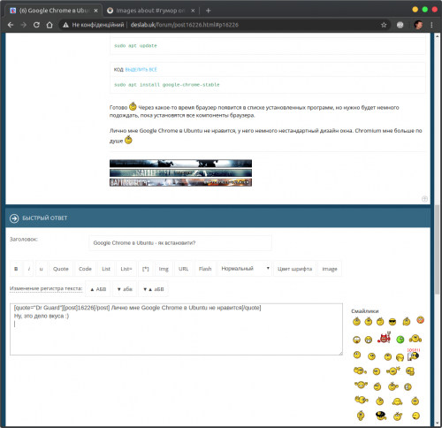Viewport: 442px width, 428px height.
Task: Click the google-chrome-stable install command
Action: (167, 85)
